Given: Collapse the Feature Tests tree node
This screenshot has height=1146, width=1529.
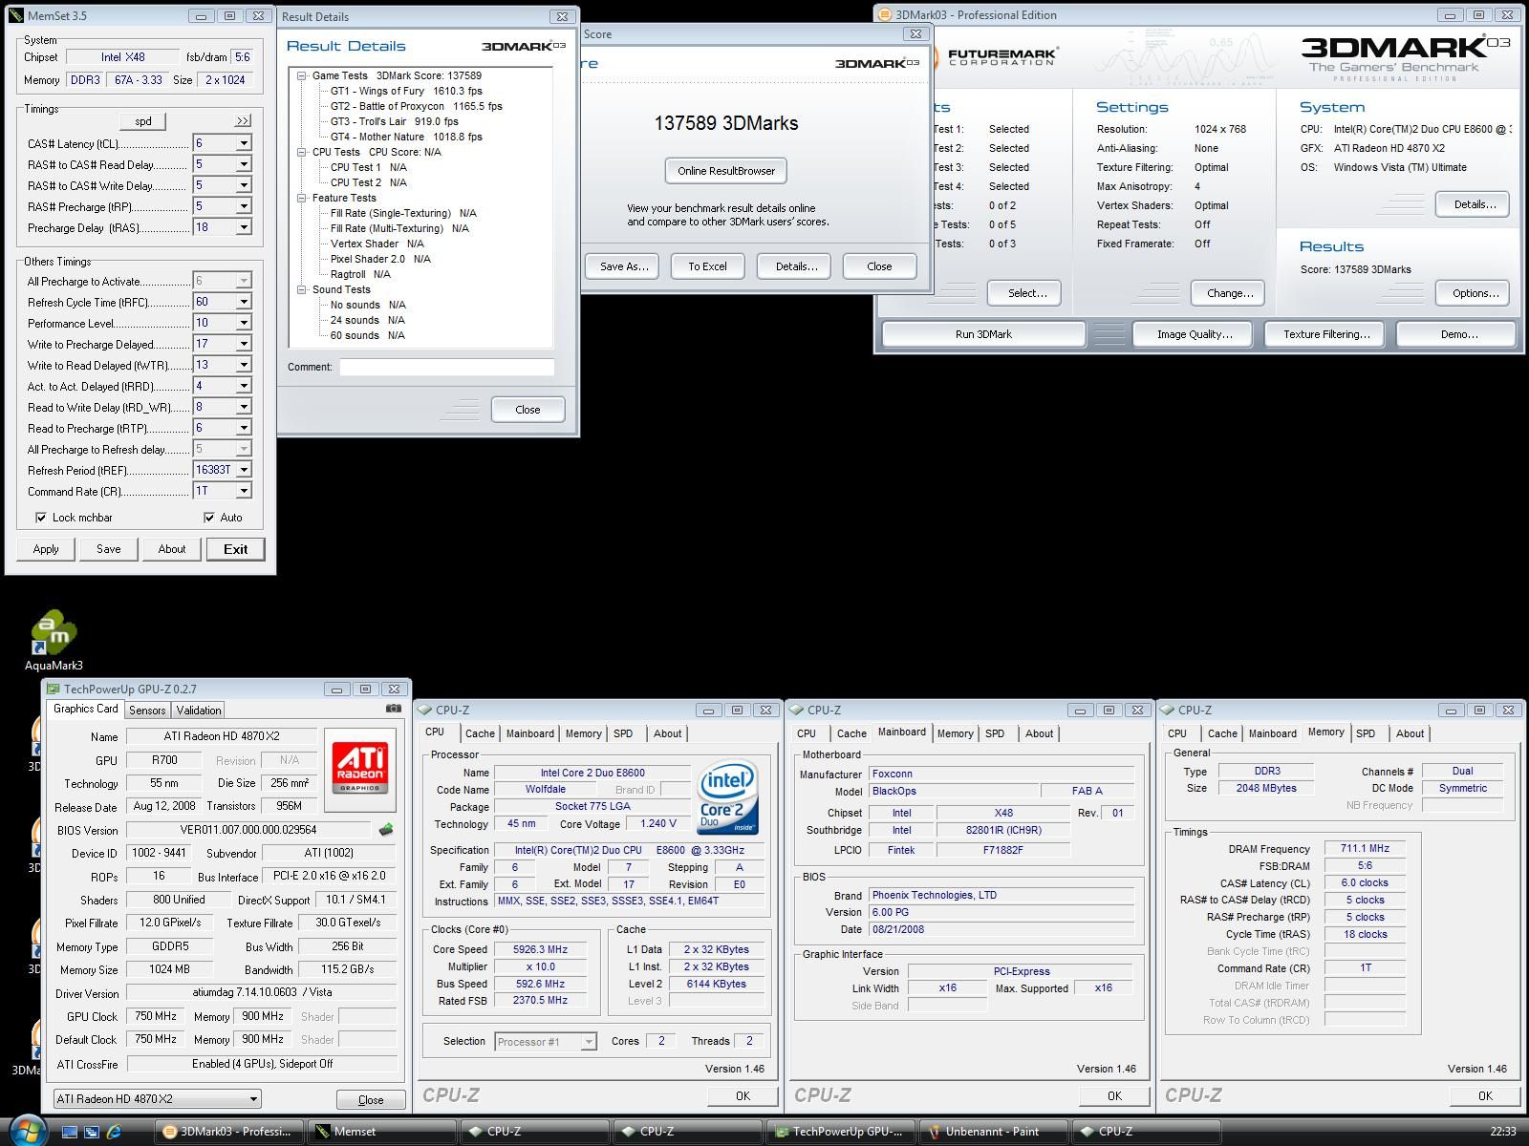Looking at the screenshot, I should coord(301,198).
